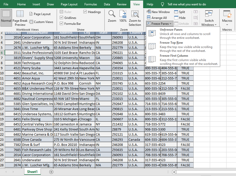This screenshot has width=236, height=176.
Task: Select the Cornish city cell
Action: point(87,83)
